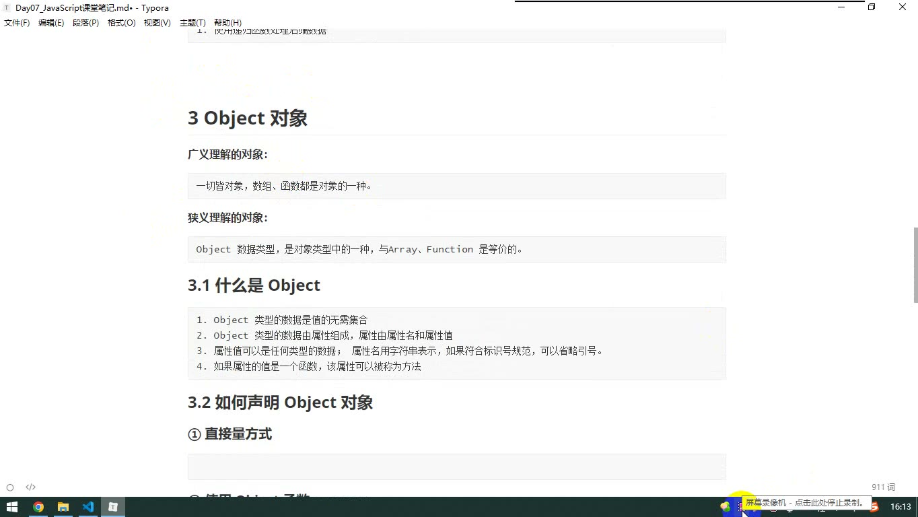The width and height of the screenshot is (918, 517).
Task: Click line 3 about 省略引号
Action: tap(400, 351)
